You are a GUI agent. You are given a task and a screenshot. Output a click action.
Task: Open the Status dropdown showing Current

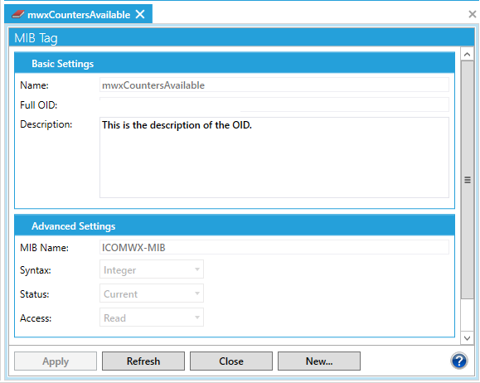152,293
